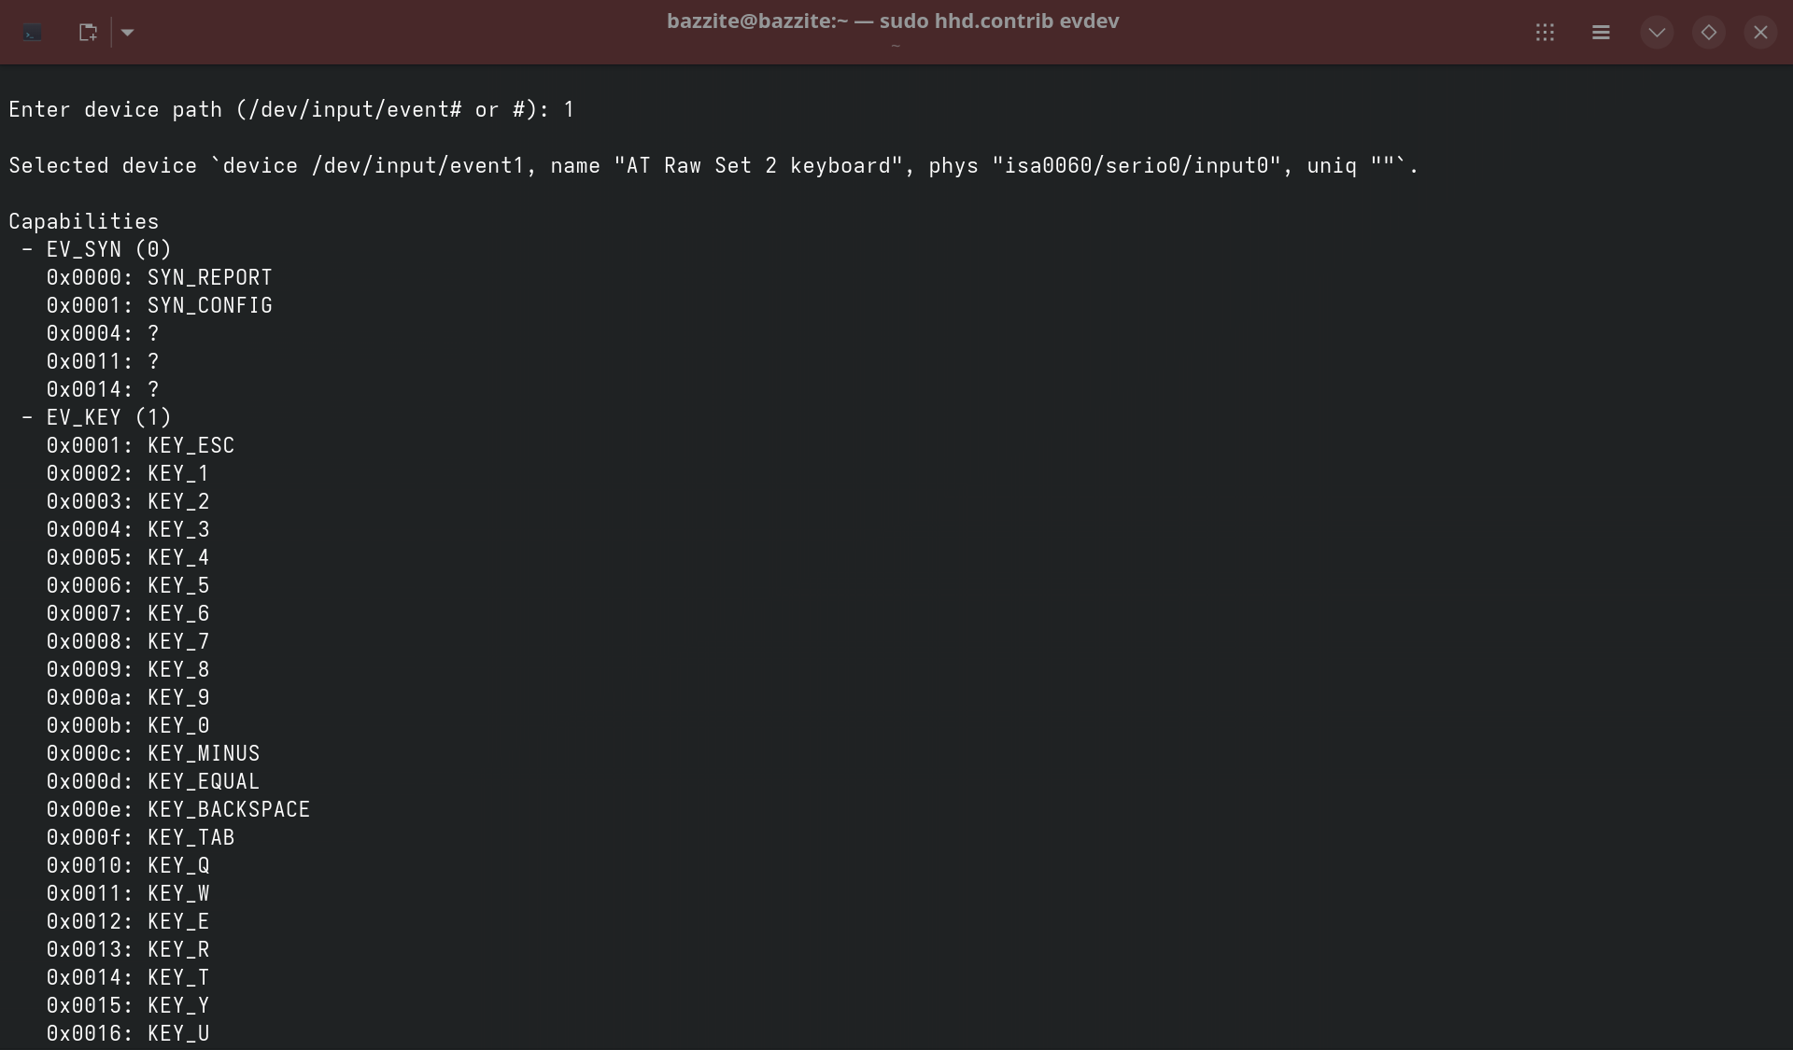
Task: Click the terminal prompt icon in header
Action: pyautogui.click(x=33, y=33)
